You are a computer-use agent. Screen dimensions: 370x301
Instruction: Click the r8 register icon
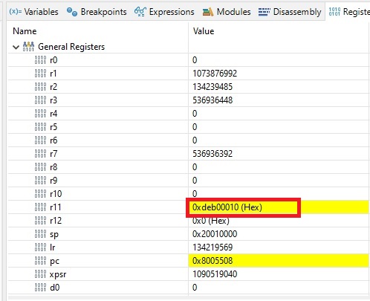tap(40, 167)
